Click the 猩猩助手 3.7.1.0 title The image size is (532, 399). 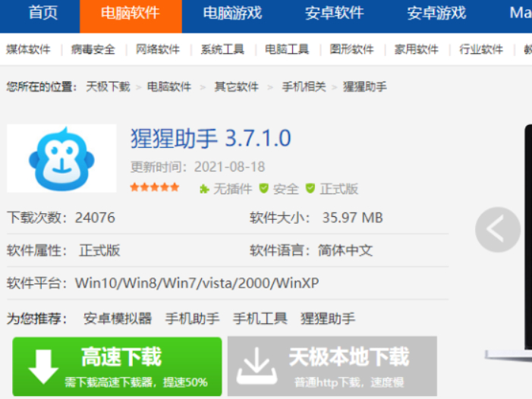point(211,138)
